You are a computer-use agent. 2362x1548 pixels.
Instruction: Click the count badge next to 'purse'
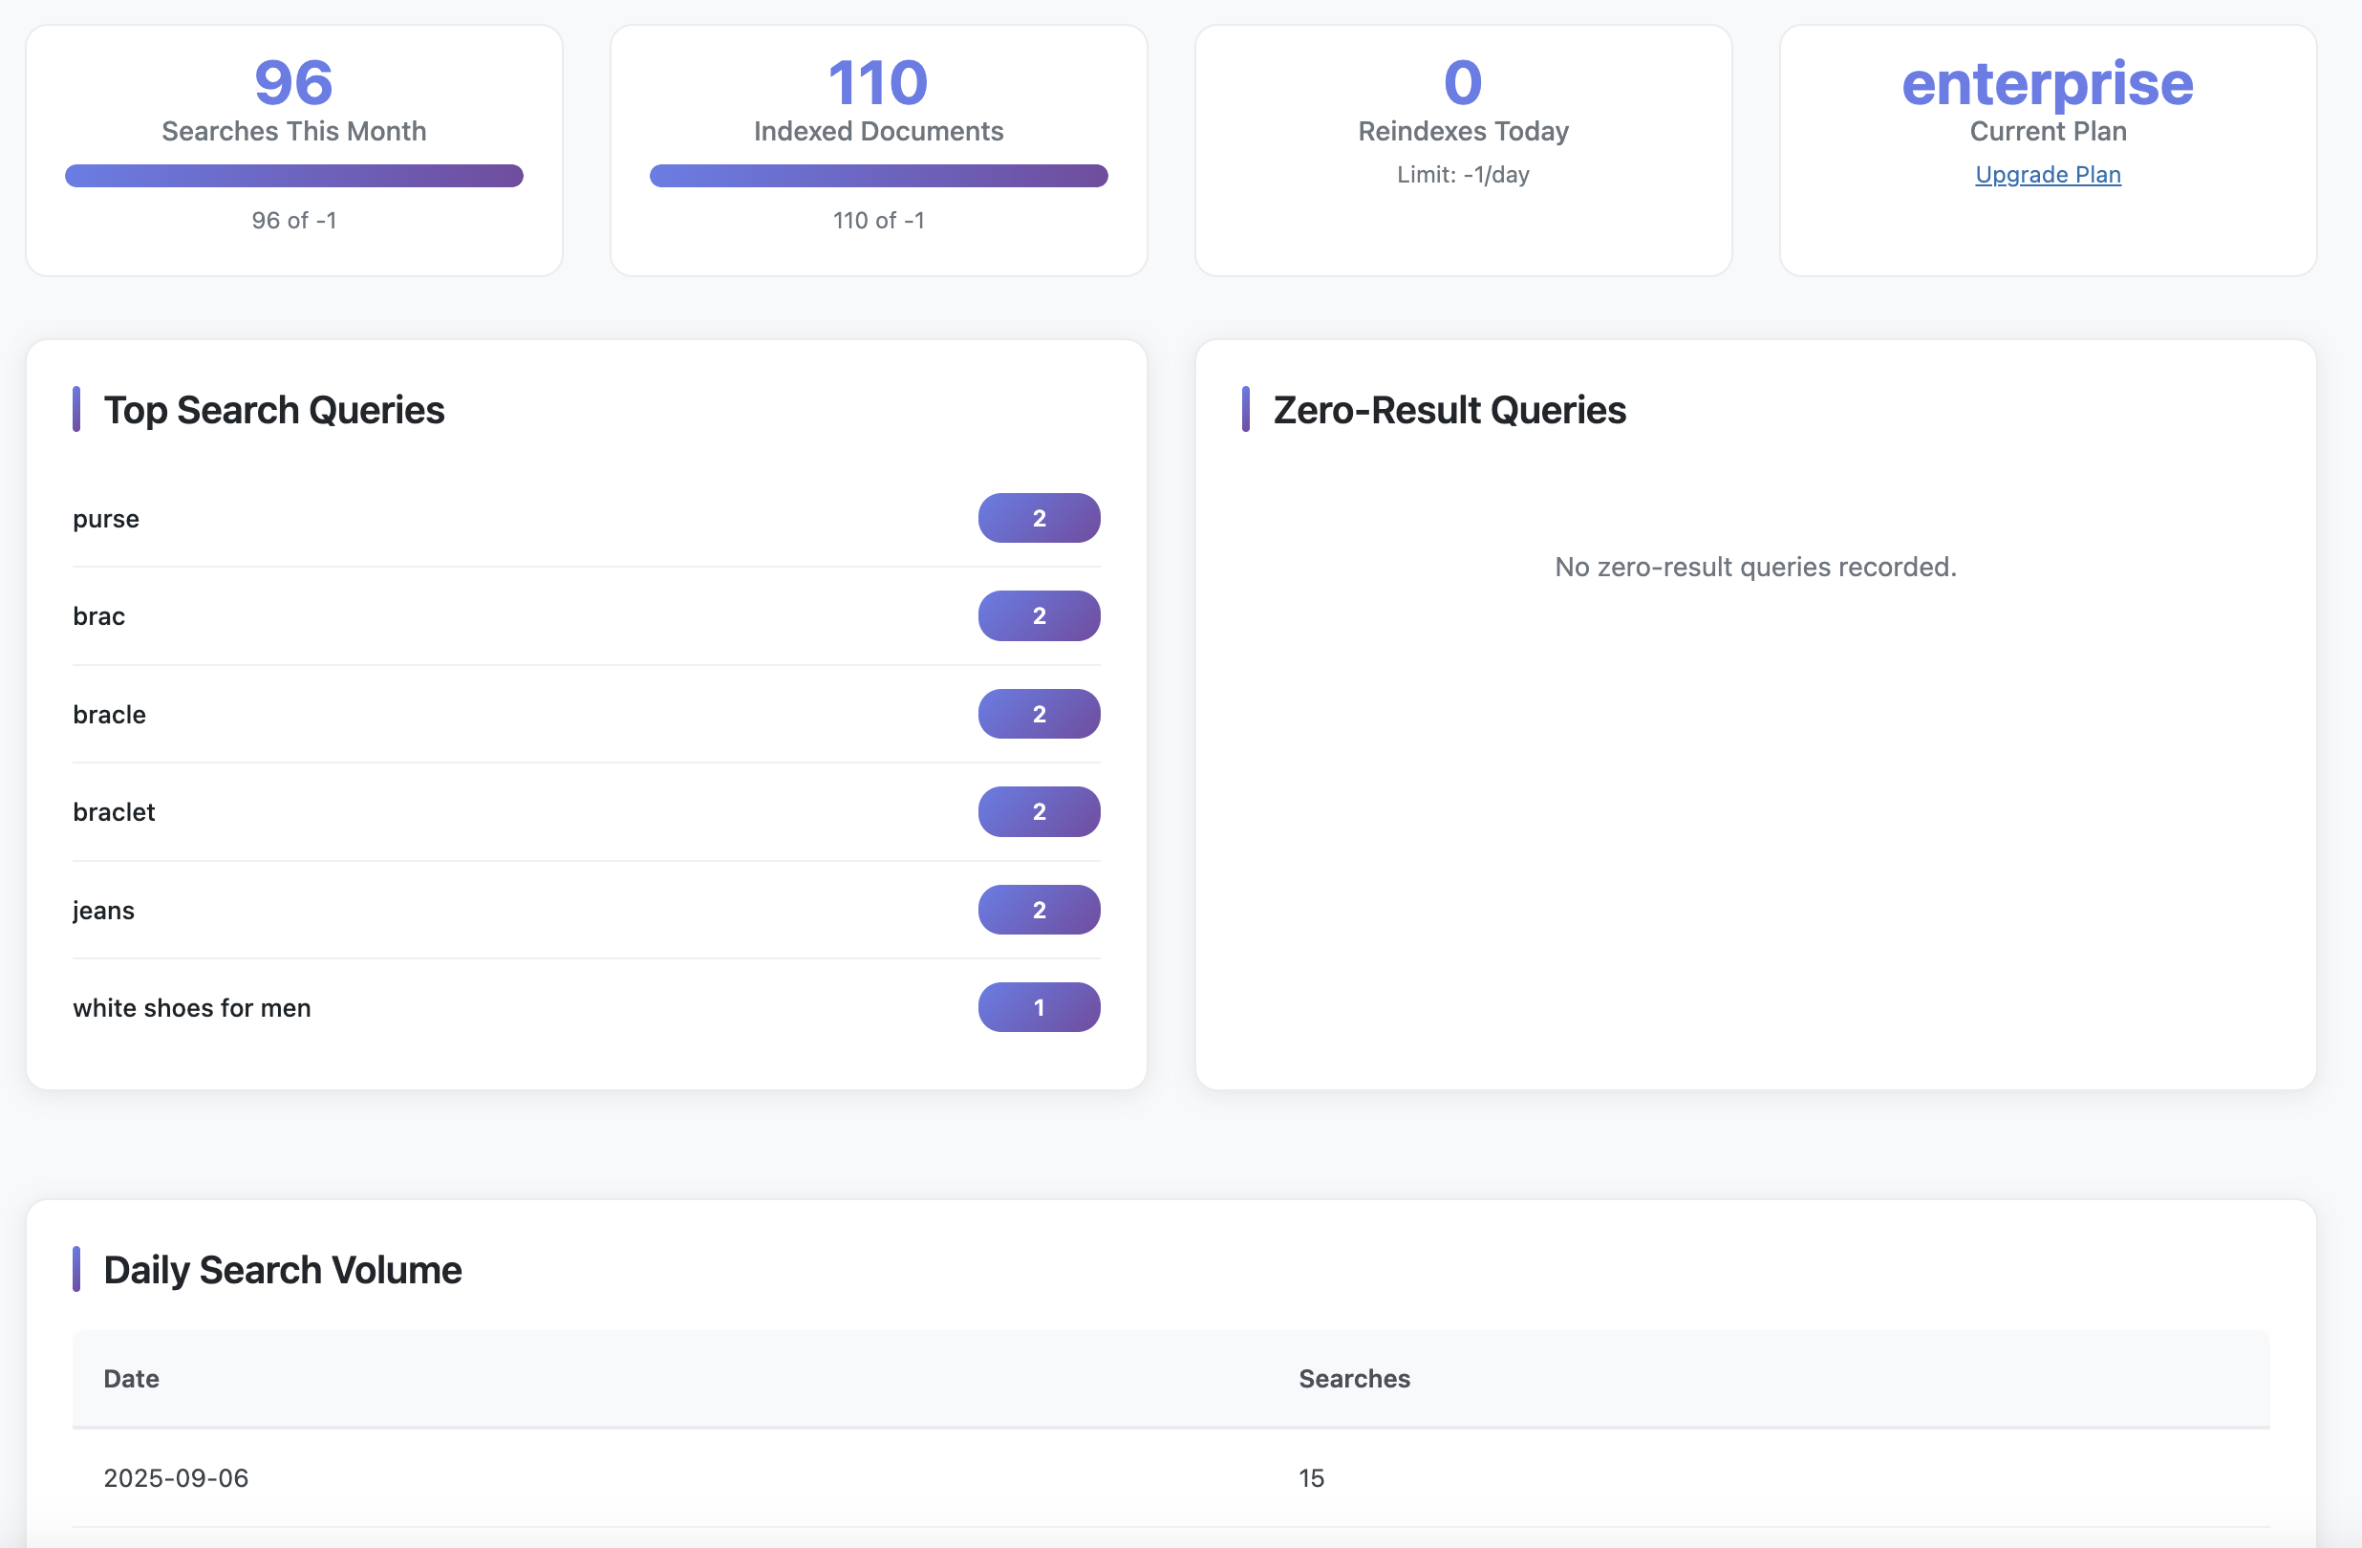(x=1039, y=517)
